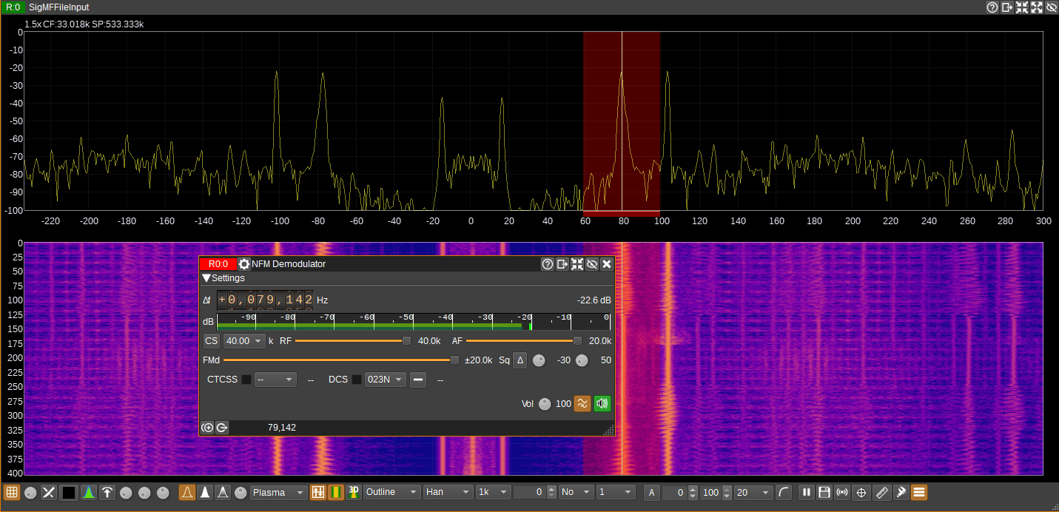1059x512 pixels.
Task: Open NFM Demodulator settings gear
Action: tap(244, 264)
